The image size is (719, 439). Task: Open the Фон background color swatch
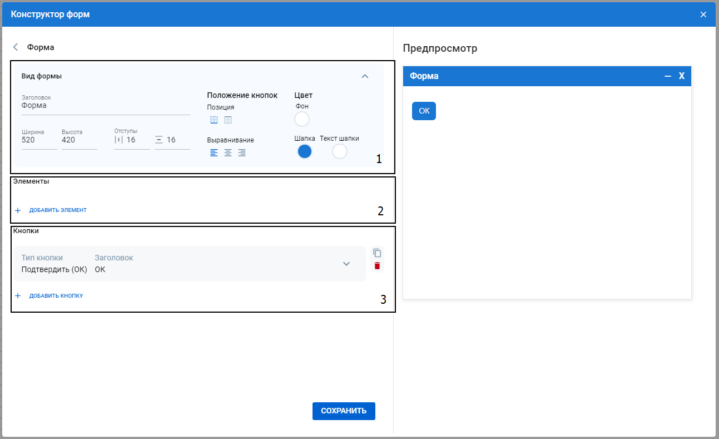301,119
